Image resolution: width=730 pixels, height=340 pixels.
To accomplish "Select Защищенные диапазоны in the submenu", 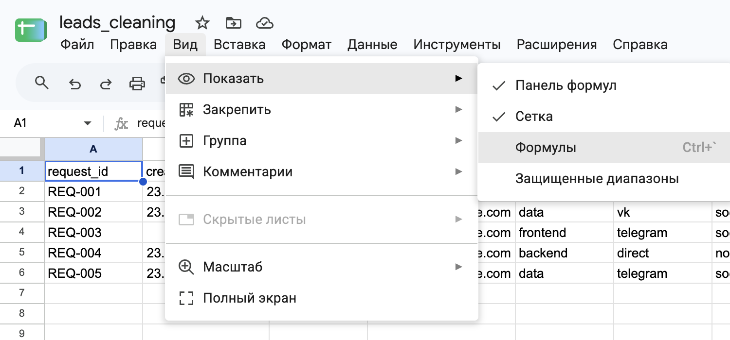I will click(604, 179).
